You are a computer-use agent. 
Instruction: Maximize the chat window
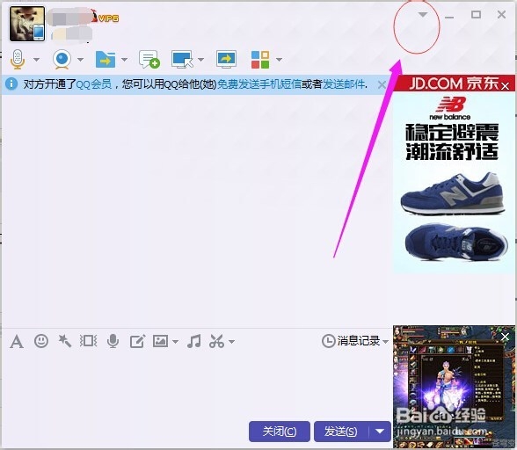(x=476, y=15)
